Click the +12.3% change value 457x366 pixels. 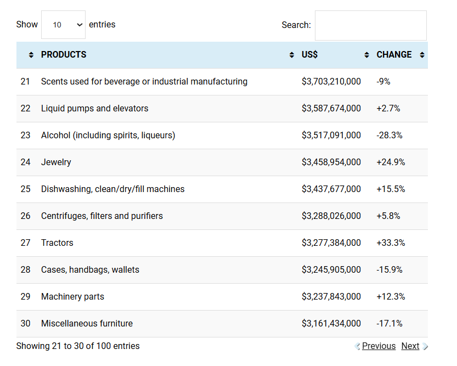391,297
